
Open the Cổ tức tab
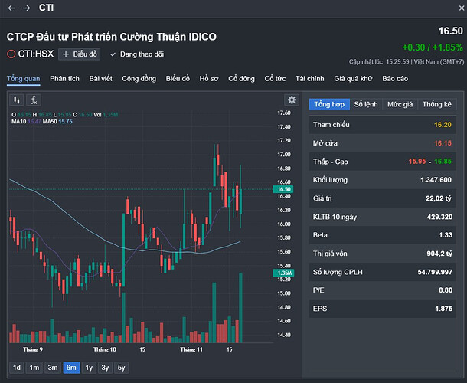point(275,79)
